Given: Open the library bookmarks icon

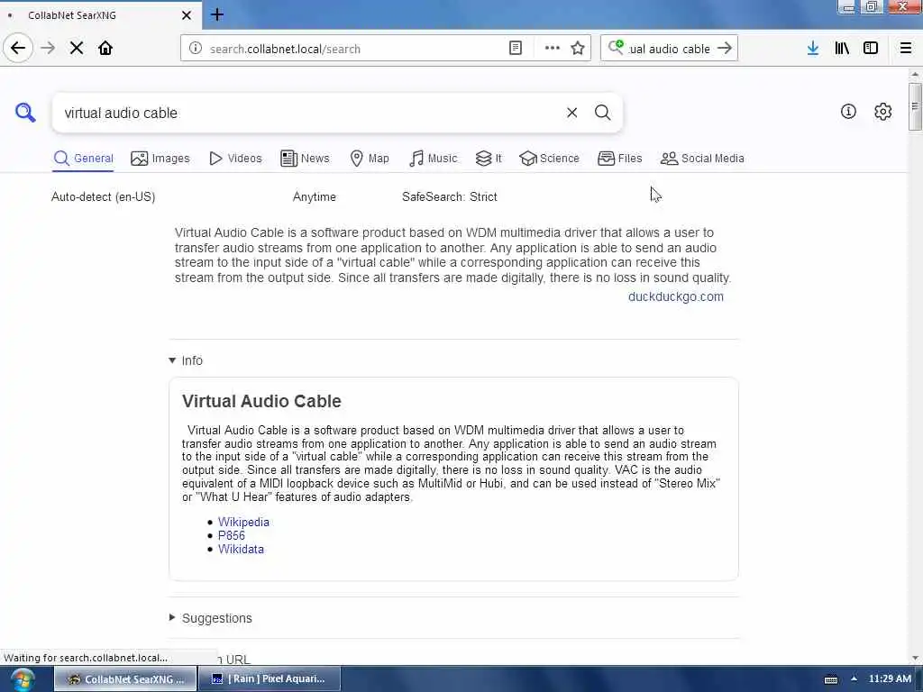Looking at the screenshot, I should point(842,49).
